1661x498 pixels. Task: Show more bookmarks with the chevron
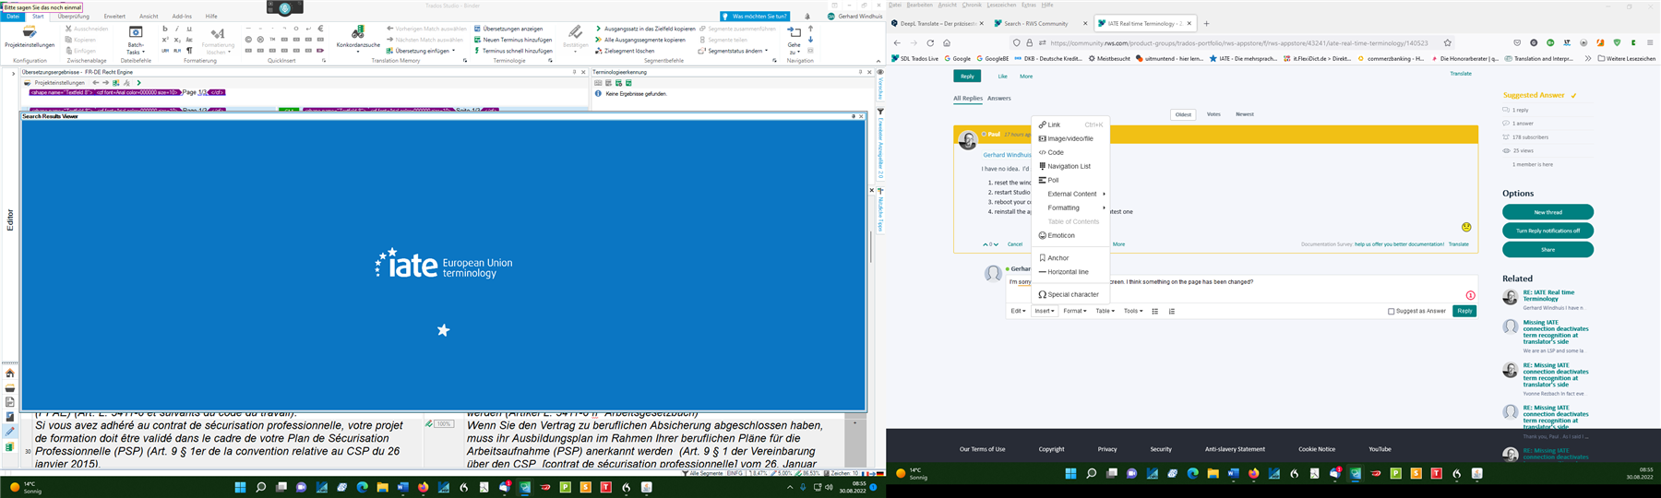click(1587, 58)
